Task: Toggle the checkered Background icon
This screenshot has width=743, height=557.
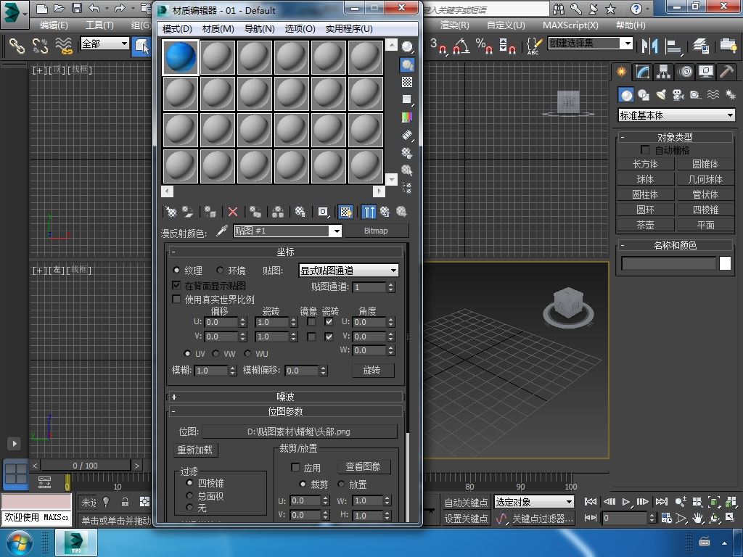Action: (407, 82)
